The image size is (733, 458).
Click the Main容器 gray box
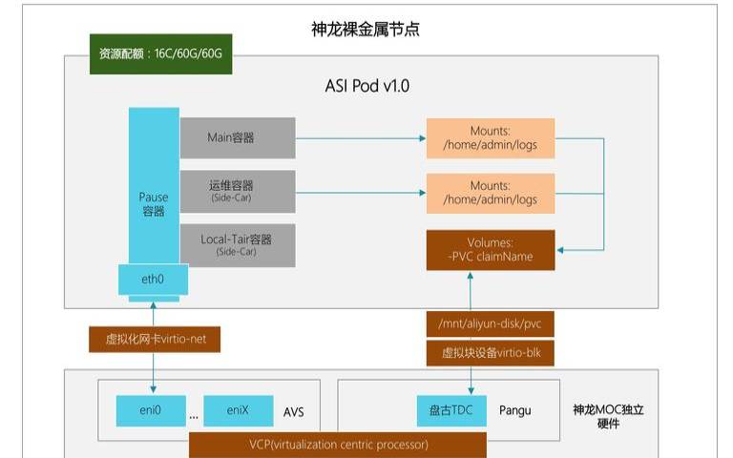238,137
